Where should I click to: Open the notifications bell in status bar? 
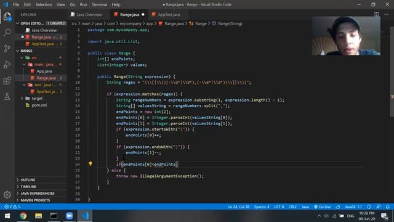(x=388, y=207)
